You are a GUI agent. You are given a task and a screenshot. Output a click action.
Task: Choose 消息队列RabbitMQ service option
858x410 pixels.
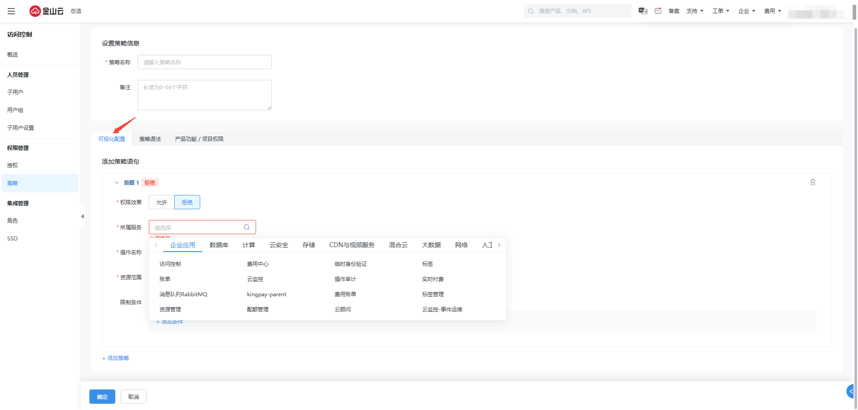[184, 294]
